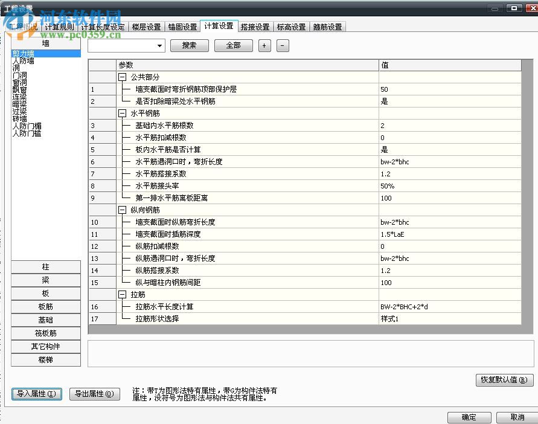Image resolution: width=538 pixels, height=424 pixels.
Task: Click the 搜索 (Search) button
Action: [189, 45]
